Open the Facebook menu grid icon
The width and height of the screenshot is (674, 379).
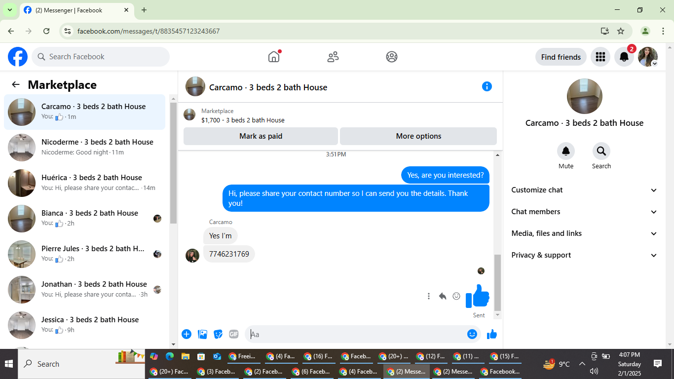coord(600,57)
